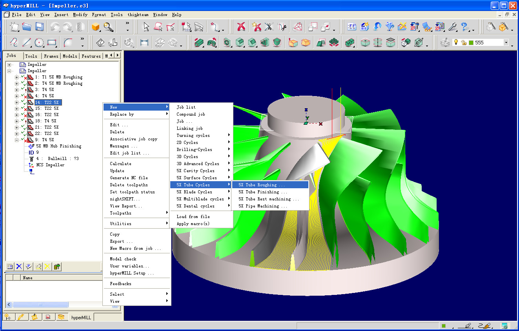The height and width of the screenshot is (331, 519).
Task: Open the thinkteam menu
Action: 138,15
